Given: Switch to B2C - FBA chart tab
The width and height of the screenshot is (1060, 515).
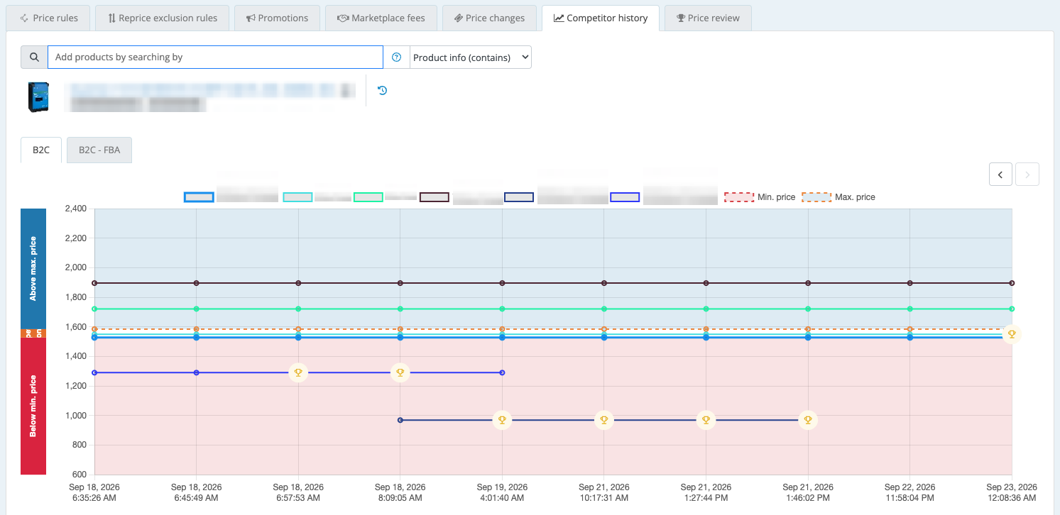Looking at the screenshot, I should click(99, 150).
